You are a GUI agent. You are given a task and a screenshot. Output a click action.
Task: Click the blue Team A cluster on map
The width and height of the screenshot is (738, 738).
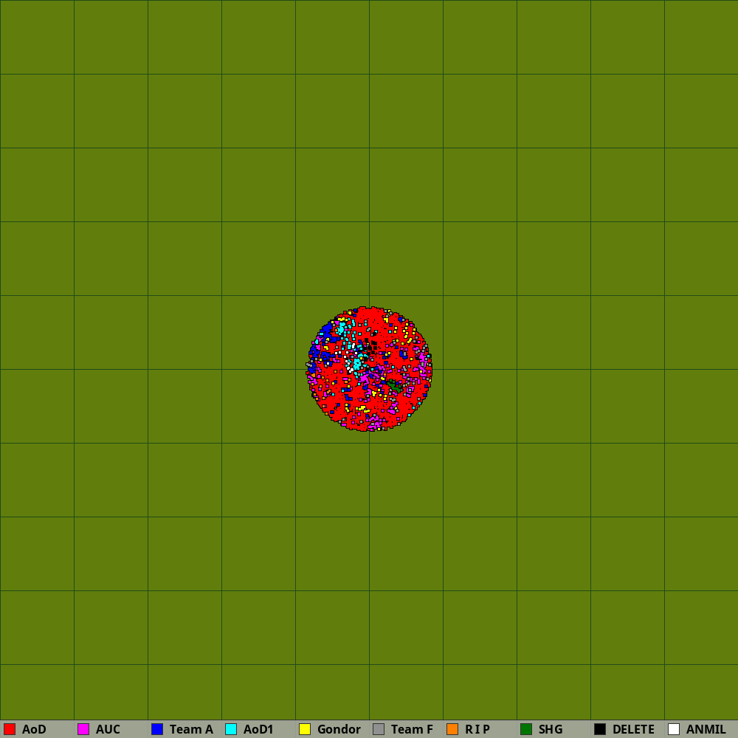click(325, 332)
